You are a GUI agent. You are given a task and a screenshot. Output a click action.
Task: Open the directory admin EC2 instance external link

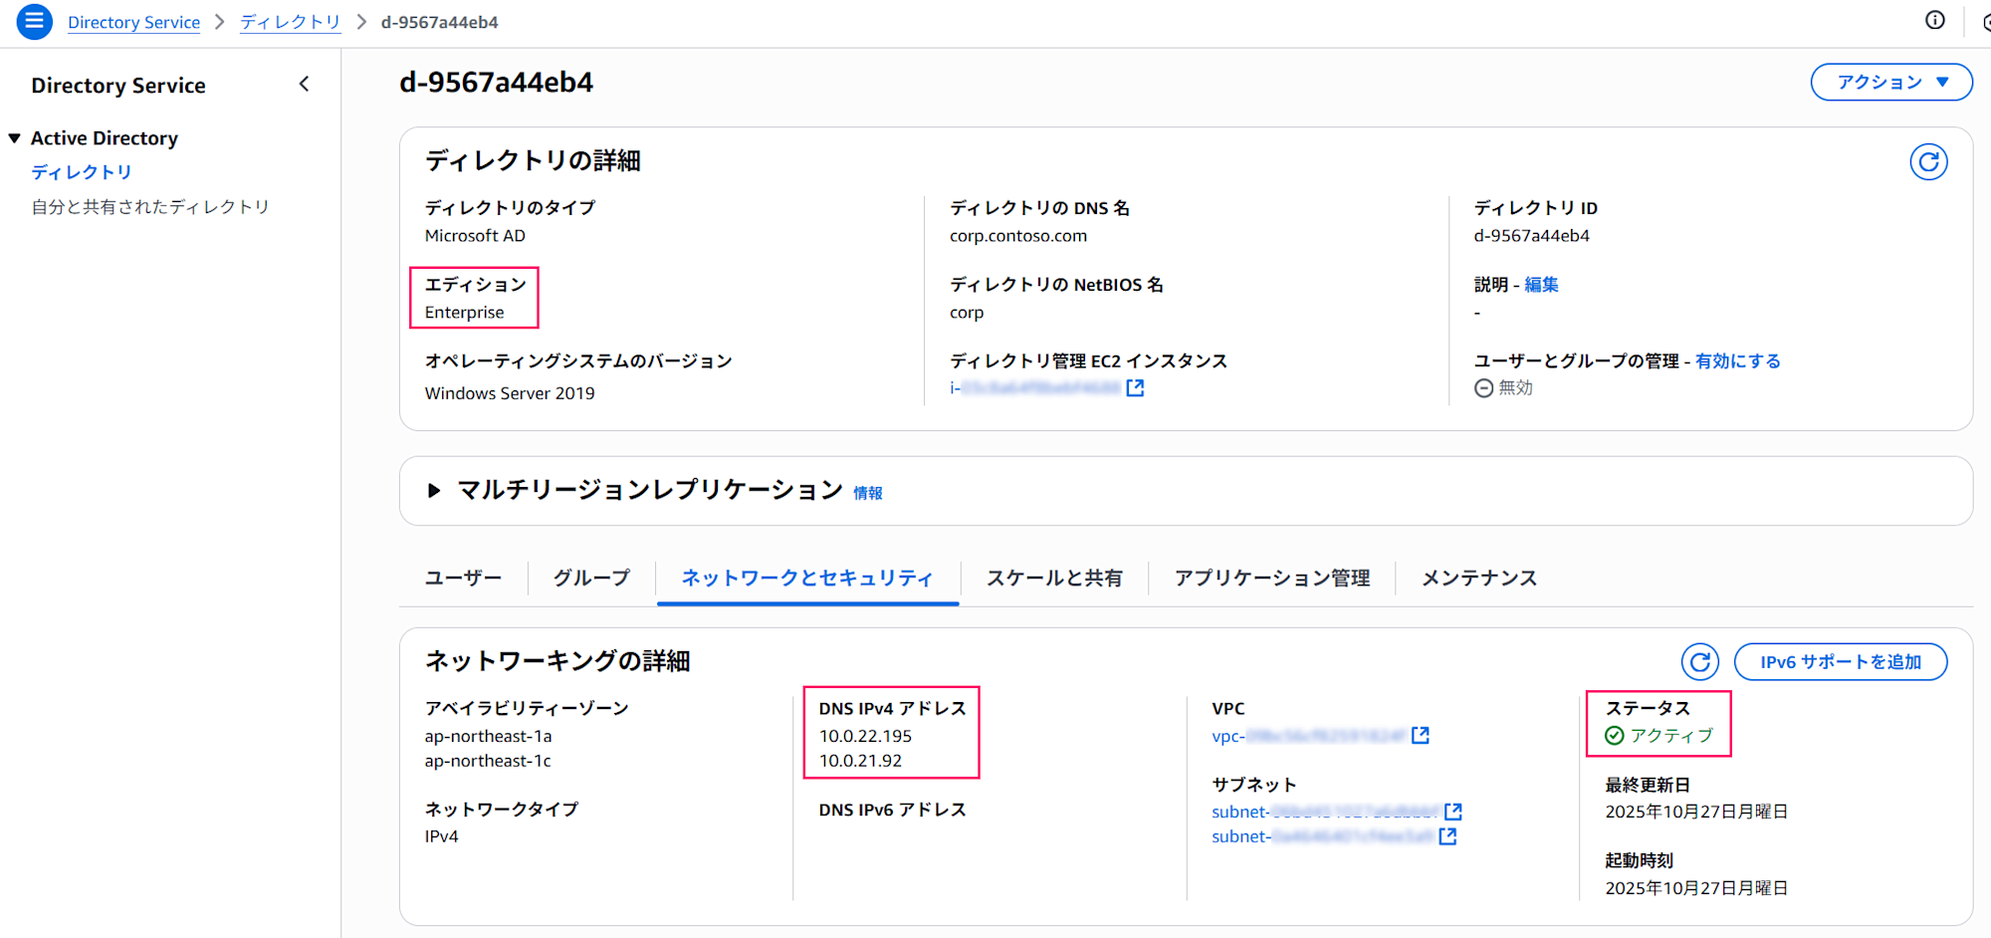(1134, 389)
